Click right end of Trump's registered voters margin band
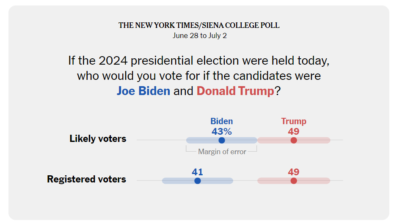The image size is (394, 223). point(328,181)
